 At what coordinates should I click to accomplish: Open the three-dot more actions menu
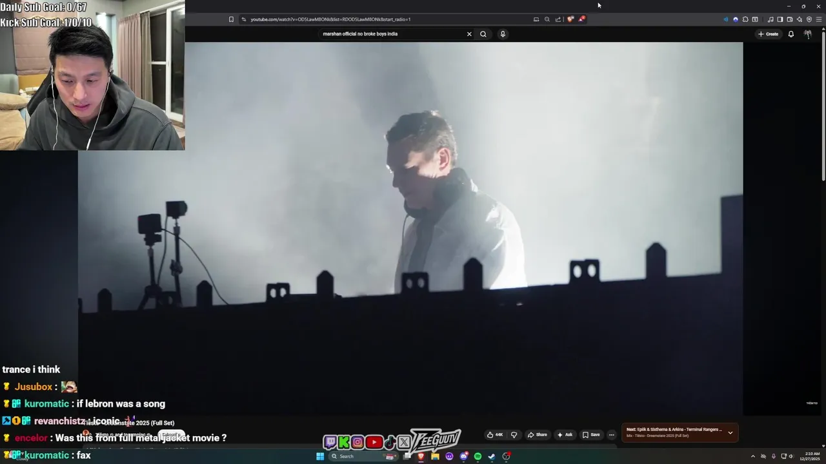tap(612, 434)
